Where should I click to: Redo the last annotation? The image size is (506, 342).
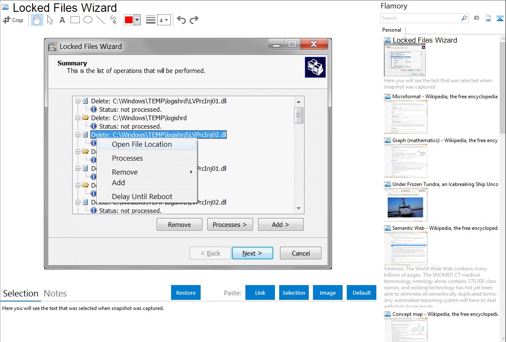coord(194,20)
